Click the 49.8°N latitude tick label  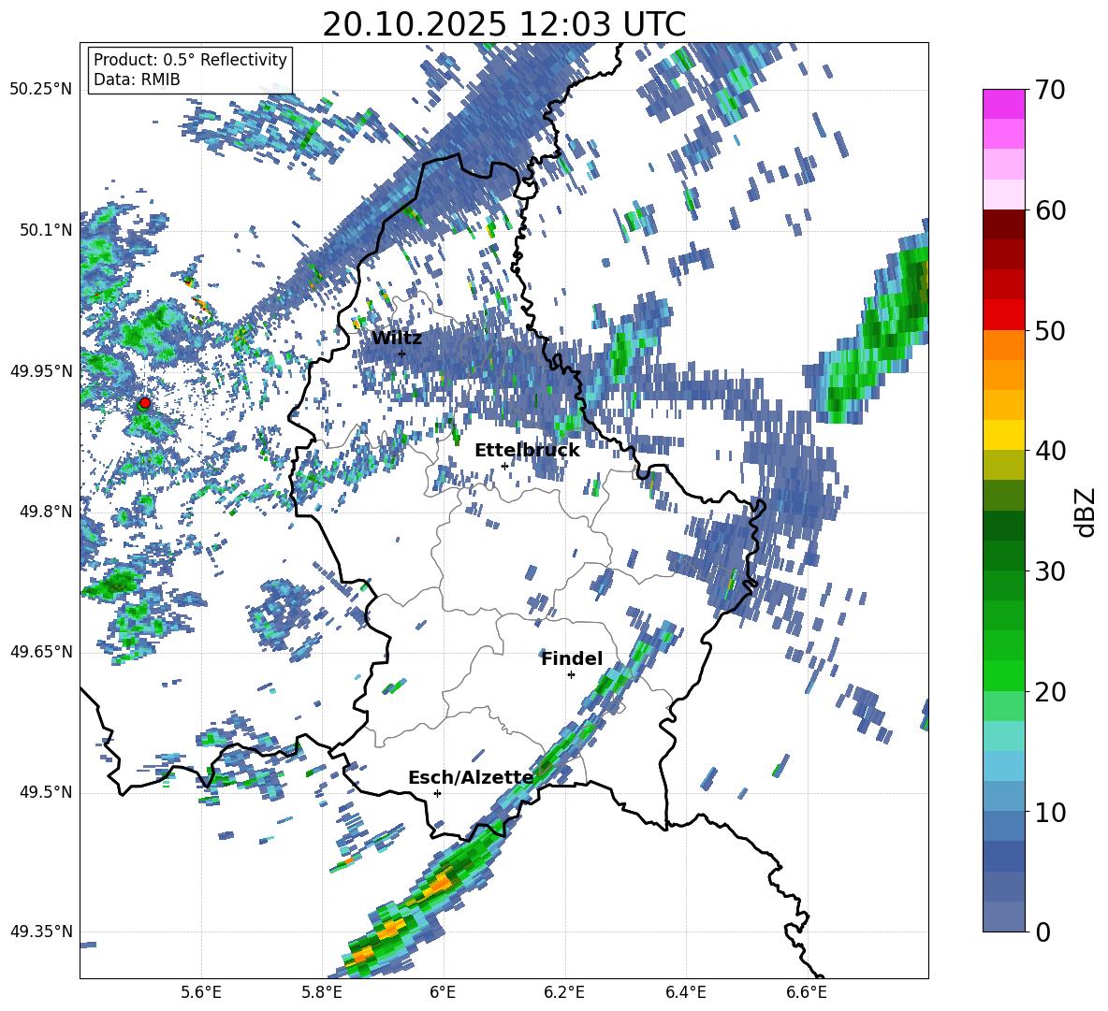tap(46, 512)
